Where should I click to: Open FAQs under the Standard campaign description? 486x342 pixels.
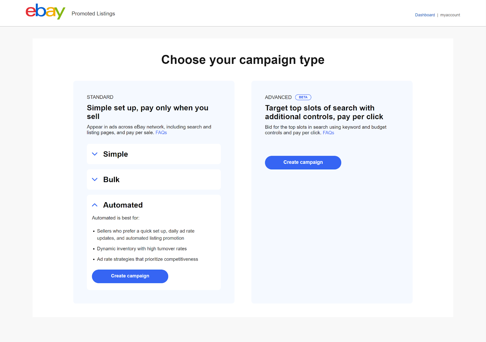pyautogui.click(x=161, y=133)
